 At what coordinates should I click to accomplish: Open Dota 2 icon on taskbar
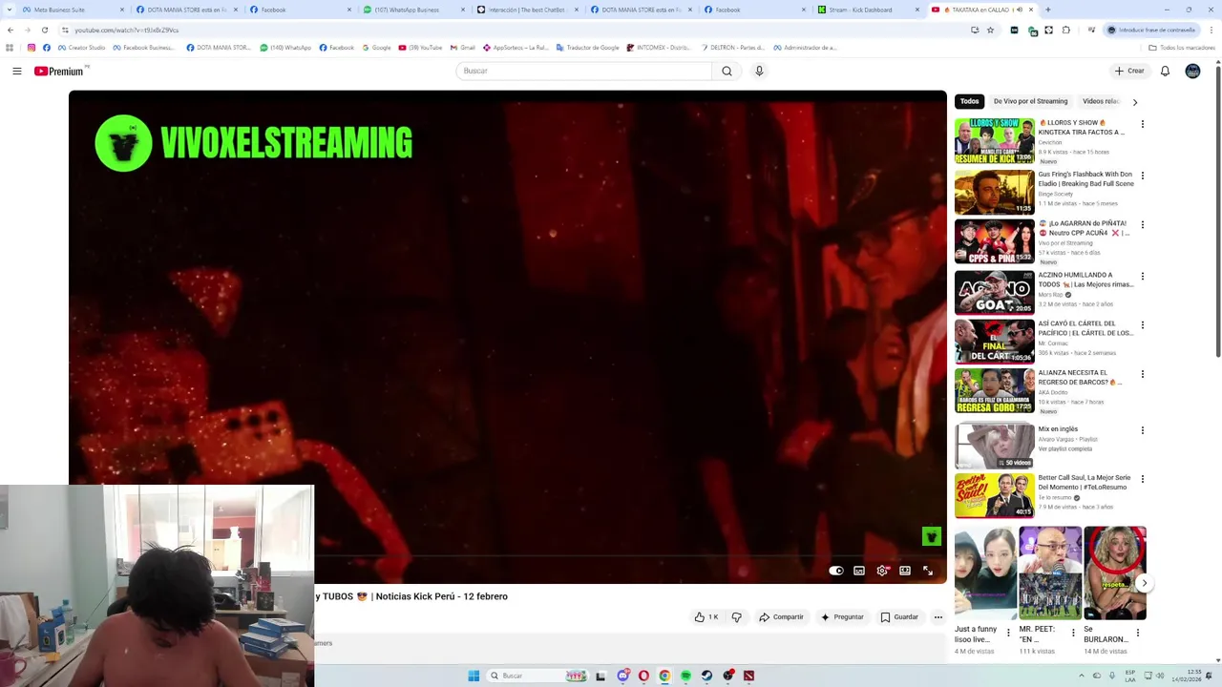coord(748,676)
